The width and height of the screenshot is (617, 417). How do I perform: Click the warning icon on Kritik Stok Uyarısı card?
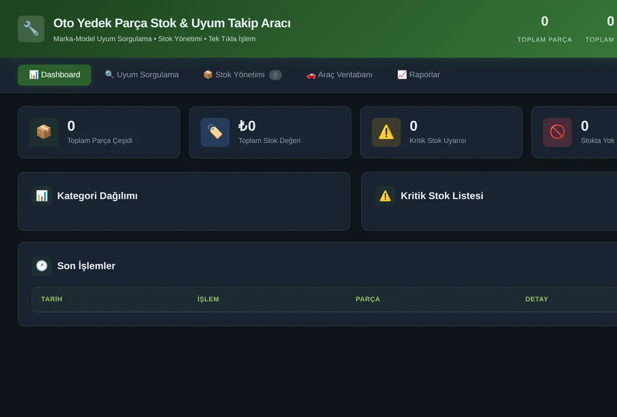click(x=386, y=132)
